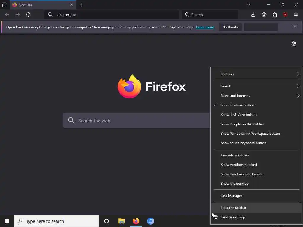
Task: Personalize new tab with gear icon
Action: [294, 44]
